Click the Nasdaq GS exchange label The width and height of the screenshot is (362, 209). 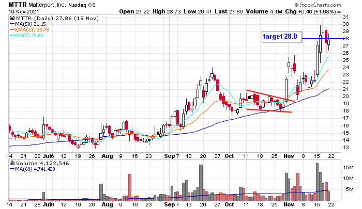pos(82,5)
